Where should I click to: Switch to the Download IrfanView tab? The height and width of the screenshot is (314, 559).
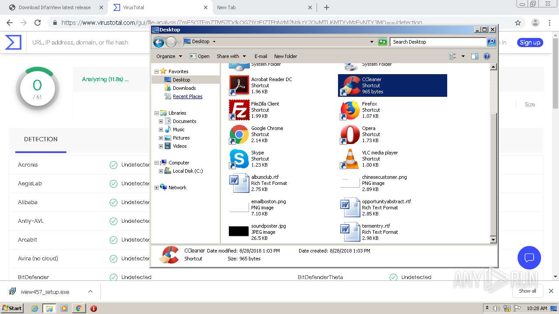tap(55, 7)
